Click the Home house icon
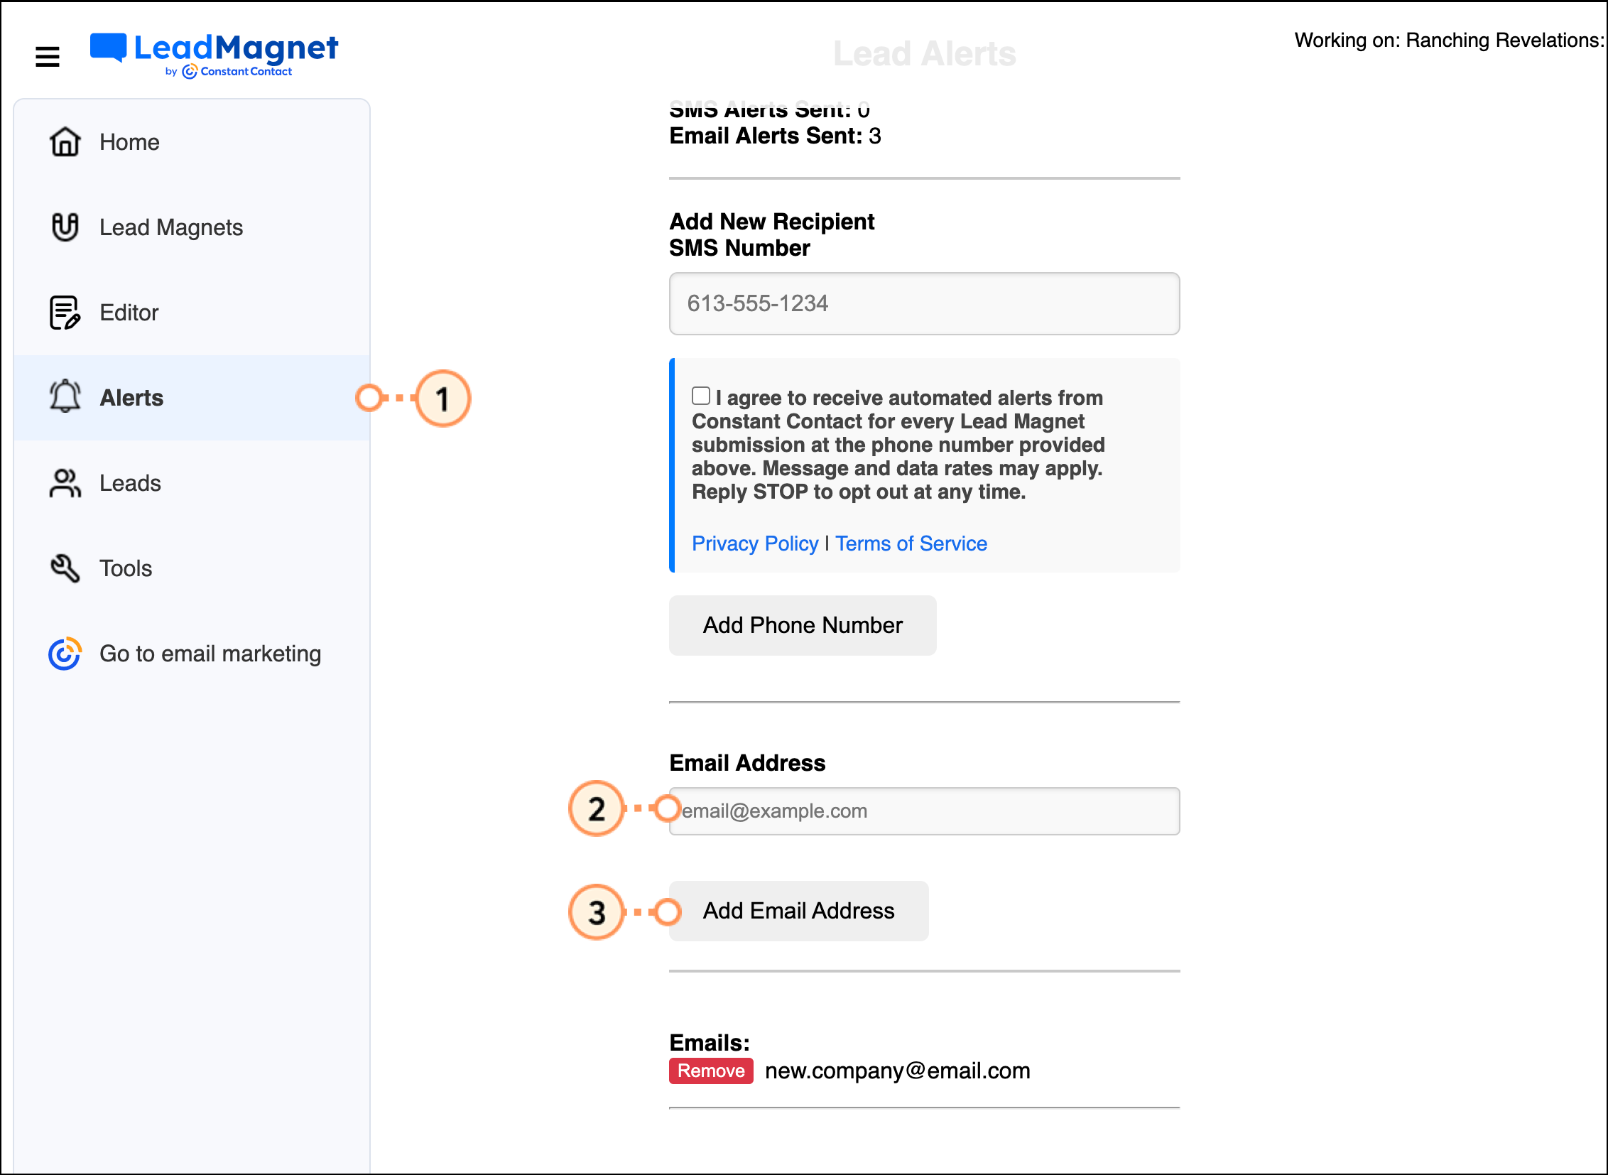This screenshot has width=1608, height=1175. click(x=65, y=141)
